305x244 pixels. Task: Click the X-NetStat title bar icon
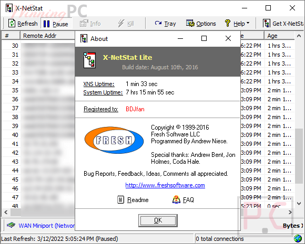coord(9,8)
